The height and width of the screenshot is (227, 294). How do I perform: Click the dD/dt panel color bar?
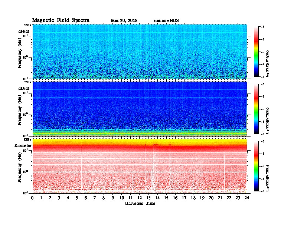[256, 109]
